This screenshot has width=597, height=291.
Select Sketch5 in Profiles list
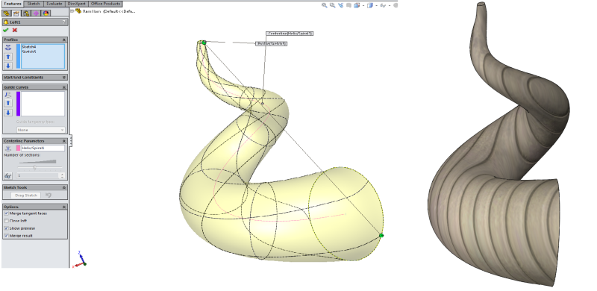point(28,51)
